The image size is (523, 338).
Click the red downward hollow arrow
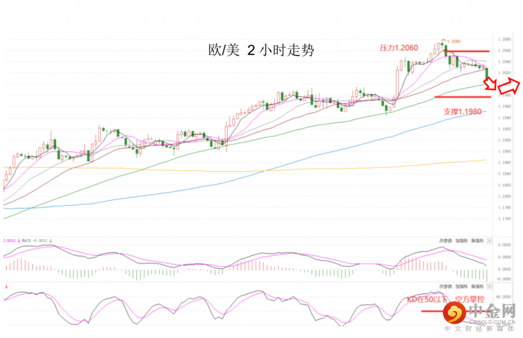tap(490, 83)
